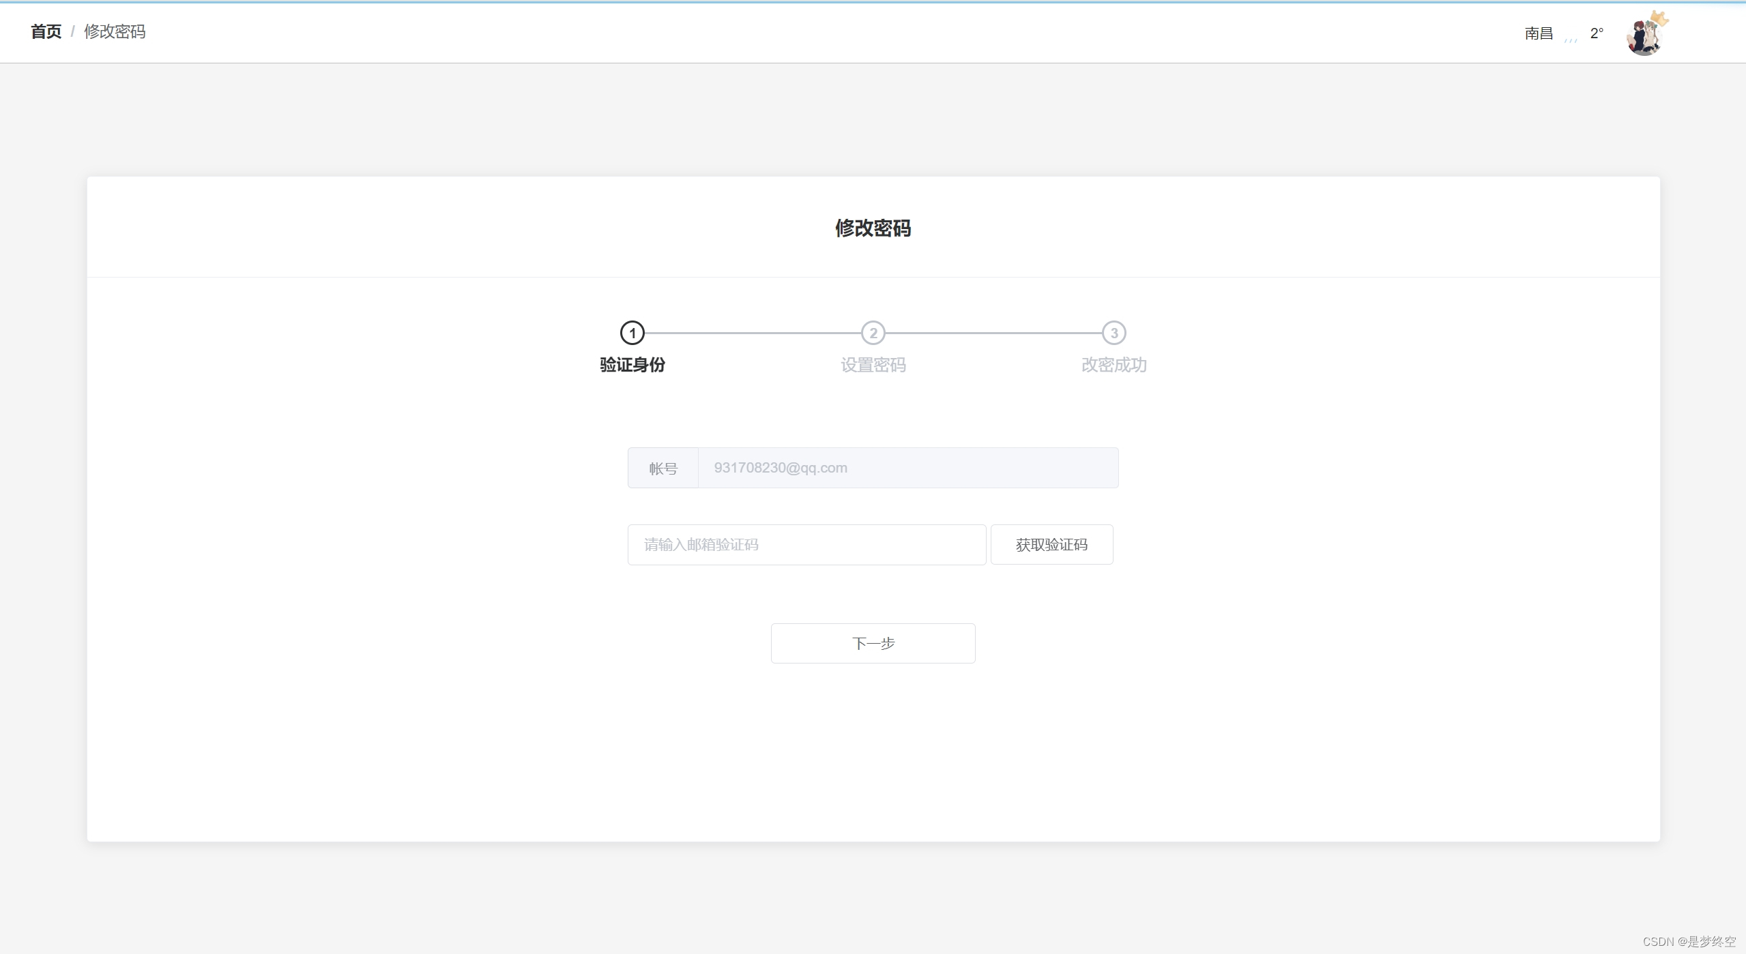Focus the 请输入邮箱验证码 input box
This screenshot has width=1746, height=954.
click(x=806, y=544)
